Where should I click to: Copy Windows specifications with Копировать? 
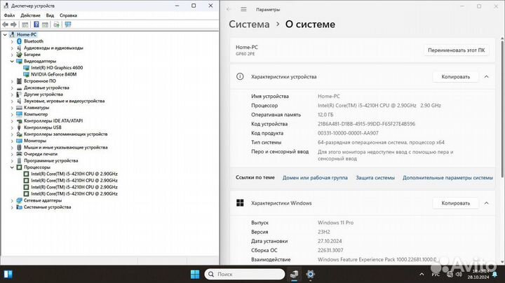455,203
